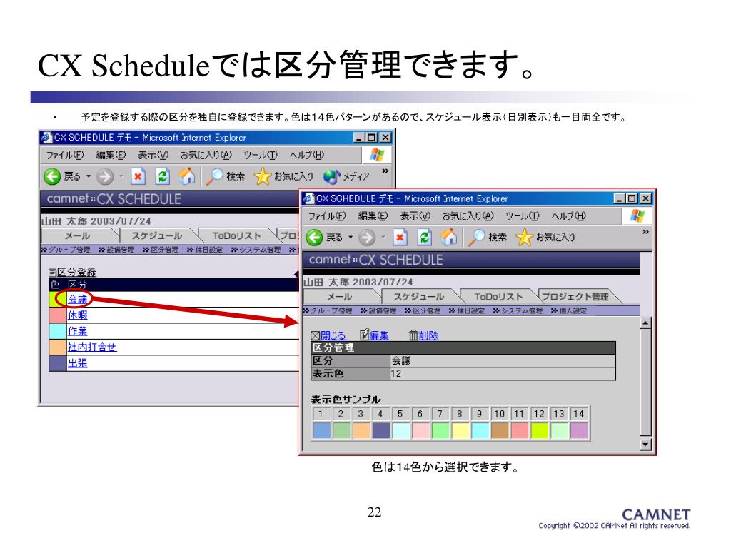731x548 pixels.
Task: Click Refresh icon in the rear IE window
Action: [x=162, y=176]
